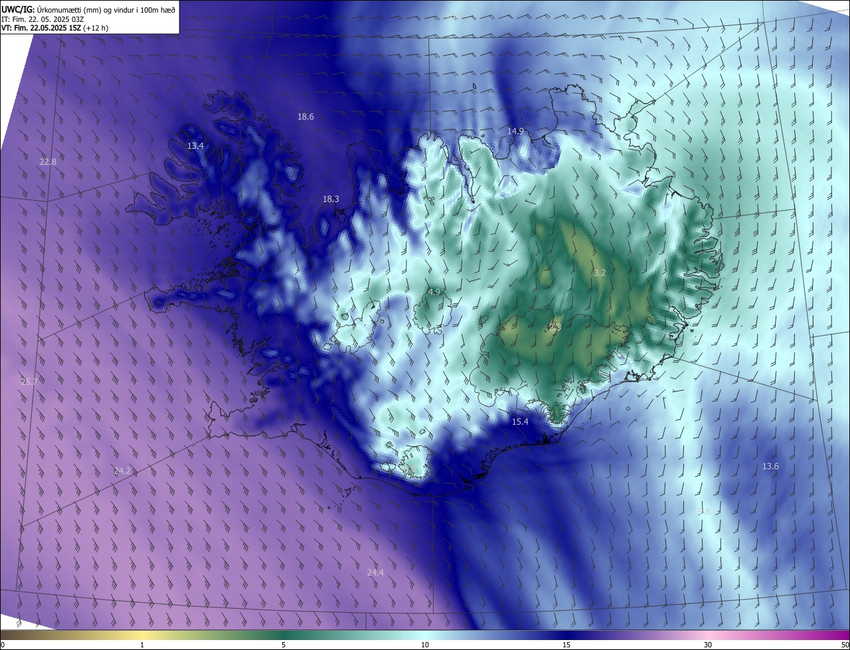This screenshot has width=850, height=650.
Task: Click the 15.4 value label
Action: [x=520, y=421]
